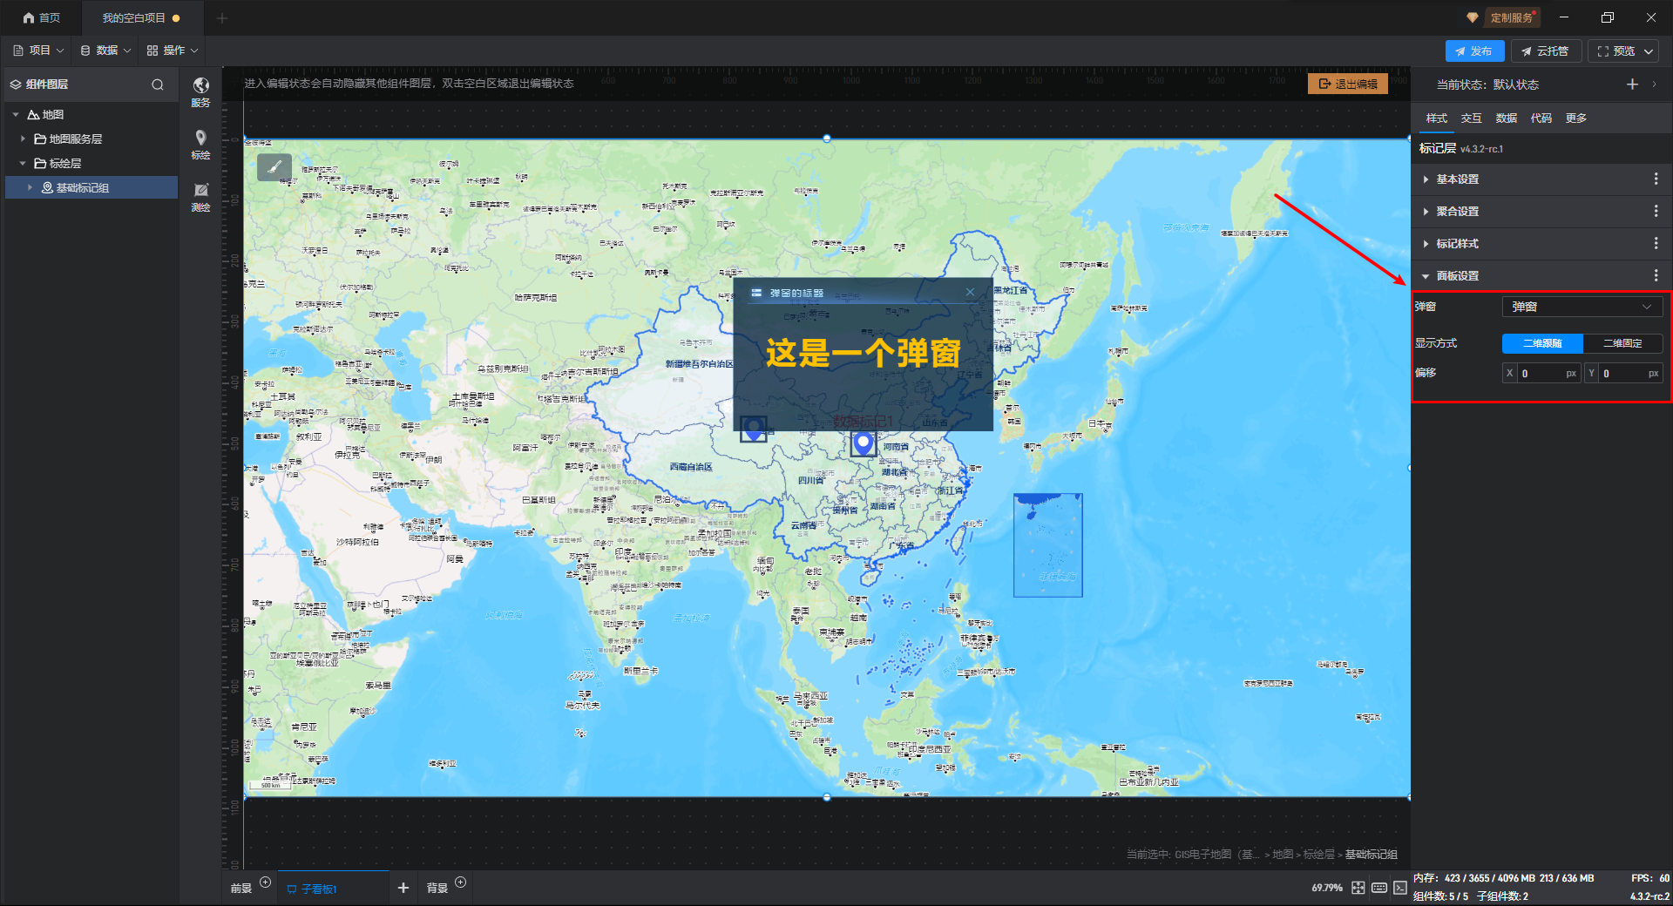Select 二维固定 display mode
This screenshot has width=1673, height=906.
tap(1622, 343)
